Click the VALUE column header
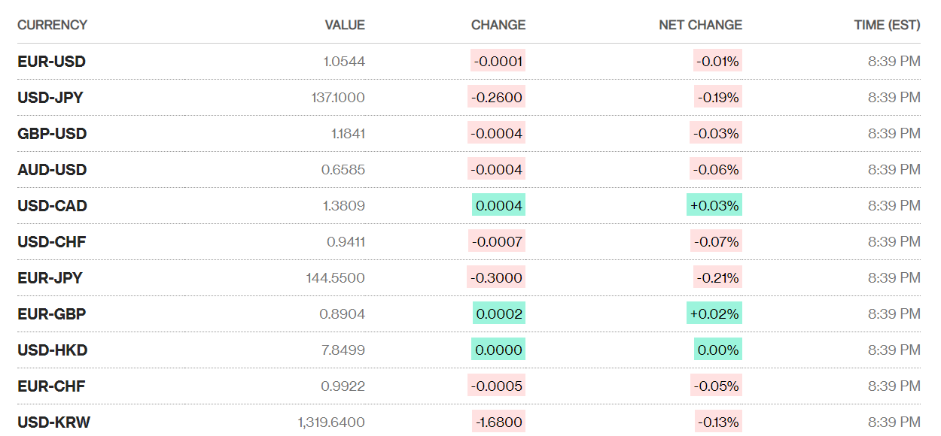 pyautogui.click(x=344, y=25)
